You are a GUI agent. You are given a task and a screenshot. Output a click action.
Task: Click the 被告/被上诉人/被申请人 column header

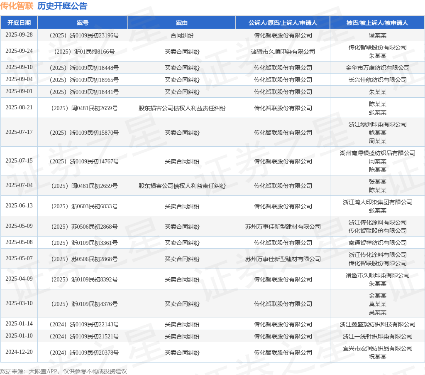tap(377, 23)
